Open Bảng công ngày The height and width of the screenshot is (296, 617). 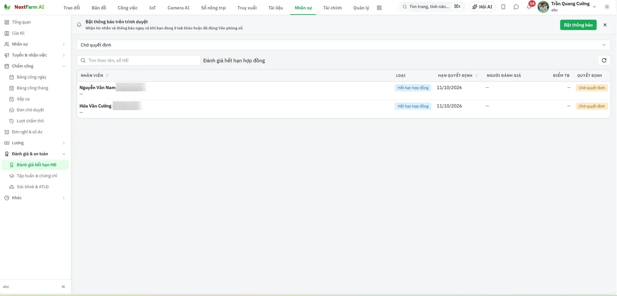pos(35,77)
